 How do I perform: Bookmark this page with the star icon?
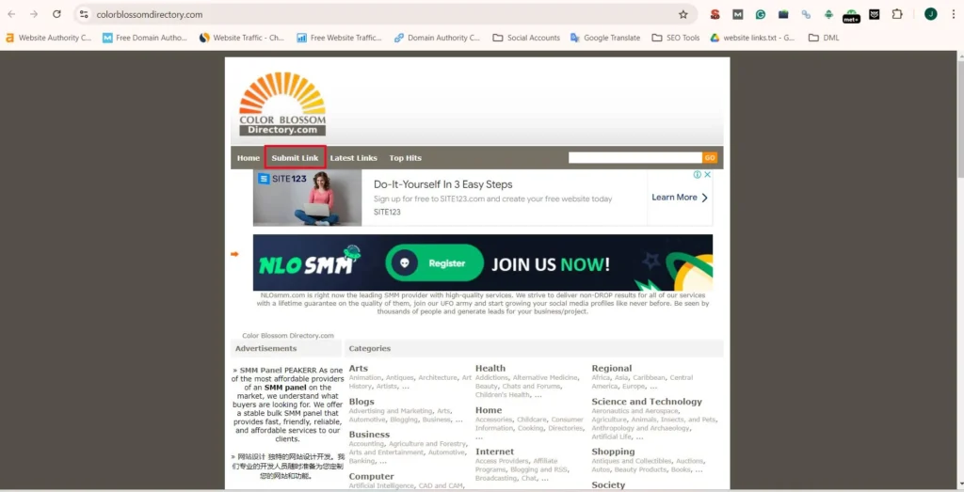coord(683,14)
